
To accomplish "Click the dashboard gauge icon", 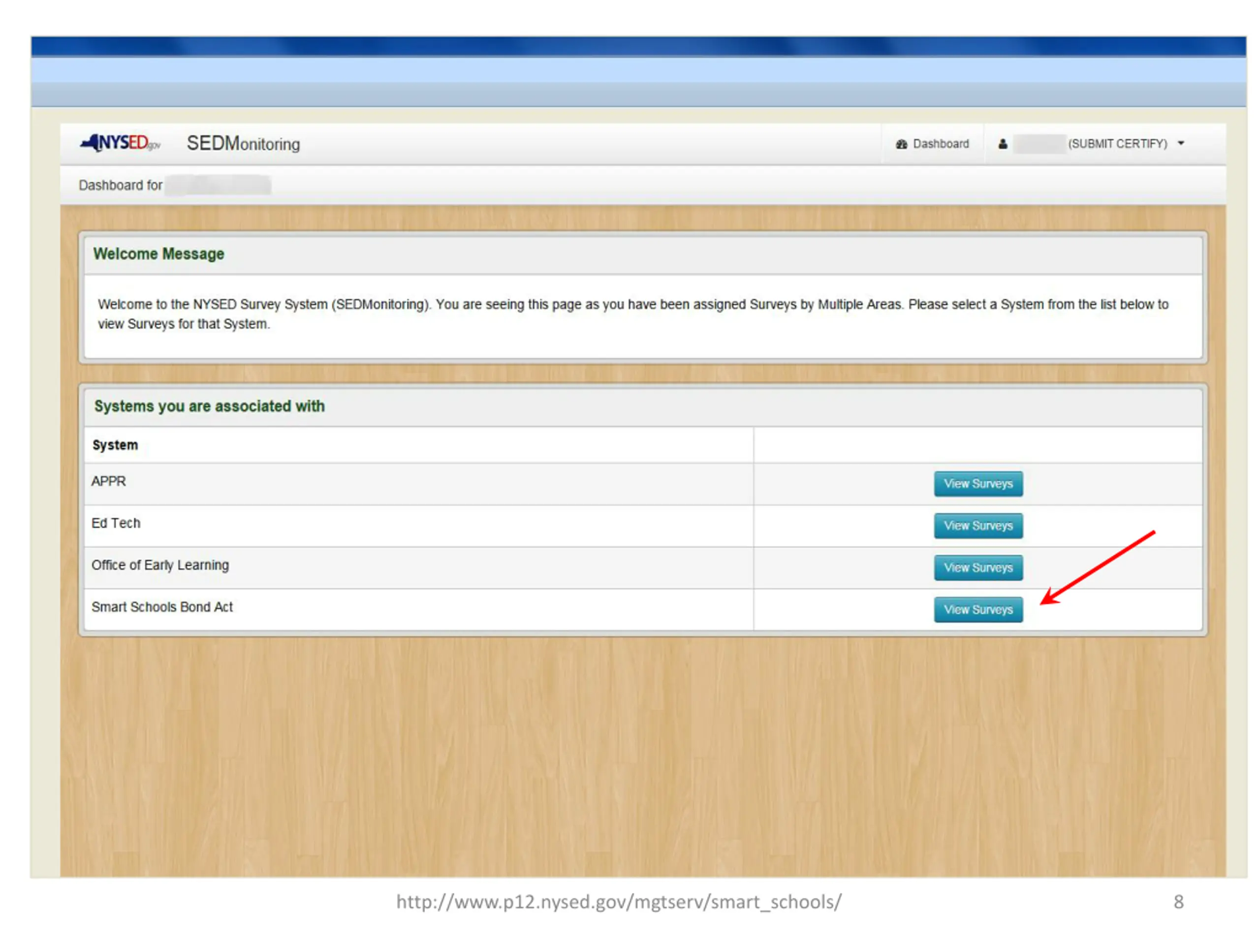I will point(901,144).
